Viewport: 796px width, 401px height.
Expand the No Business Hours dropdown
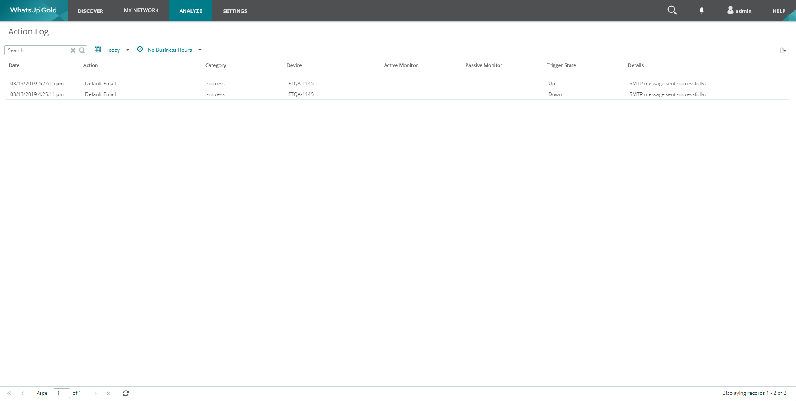[x=200, y=50]
